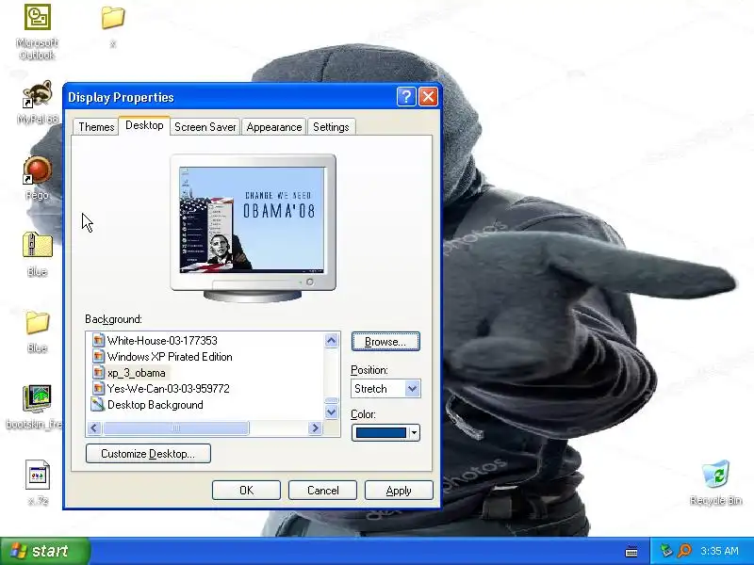The height and width of the screenshot is (565, 754).
Task: Click the vertical scrollbar thumb in background list
Action: (x=332, y=400)
